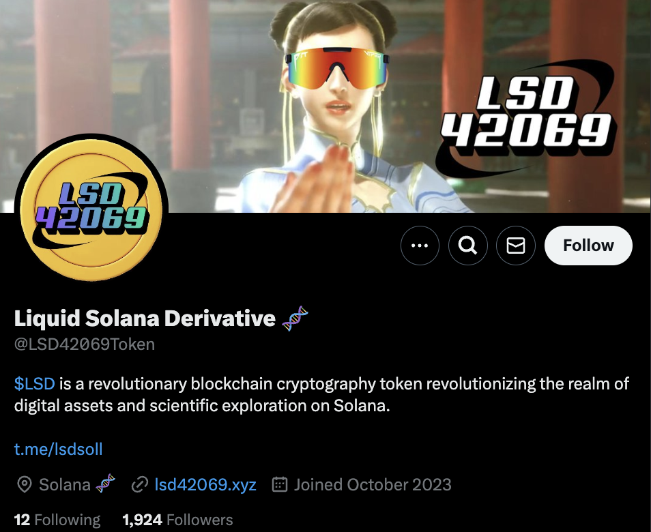651x532 pixels.
Task: Follow the Liquid Solana Derivative account
Action: point(588,246)
